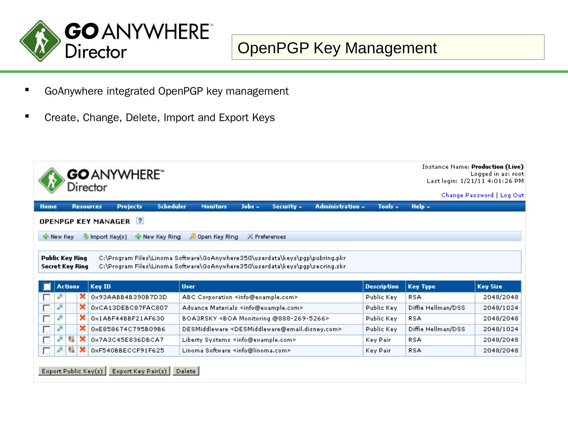Viewport: 568px width, 426px height.
Task: Expand the Tools menu
Action: (x=388, y=206)
